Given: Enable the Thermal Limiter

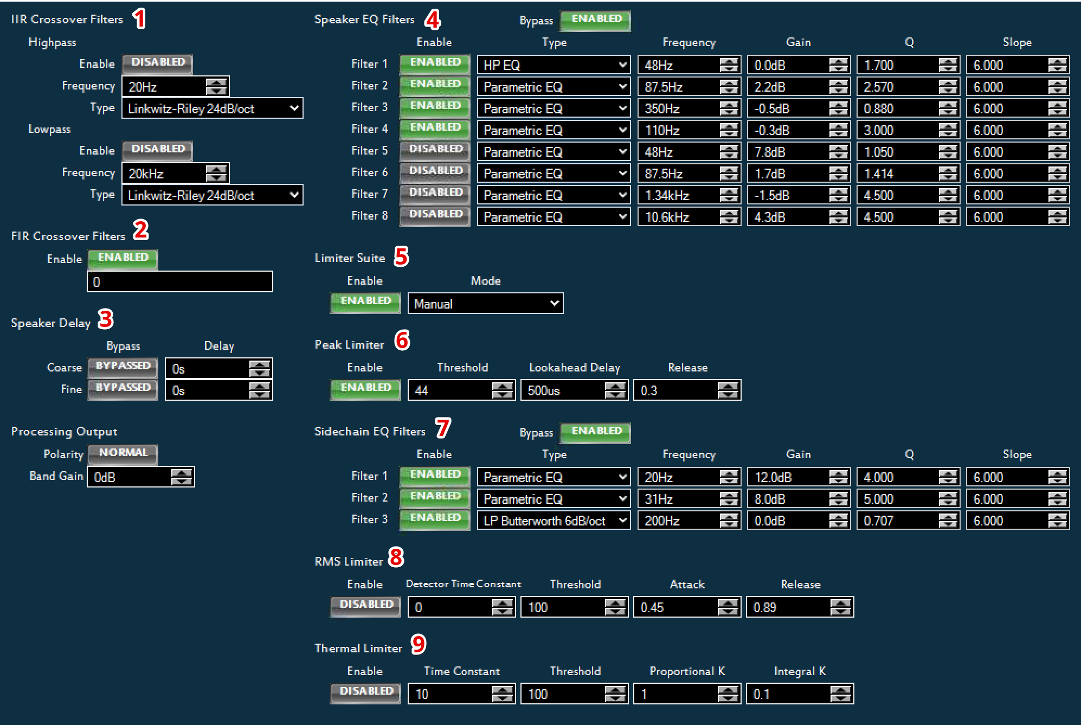Looking at the screenshot, I should (365, 692).
